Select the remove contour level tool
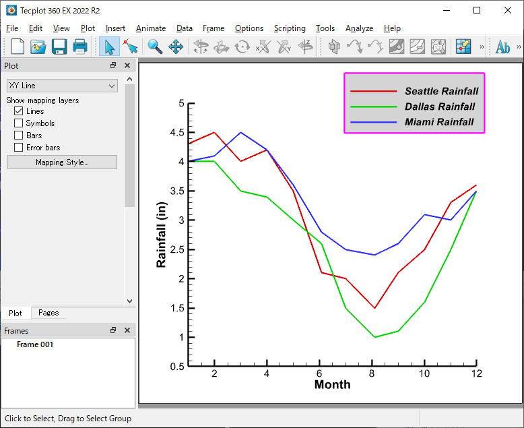Image resolution: width=524 pixels, height=428 pixels. tap(418, 47)
